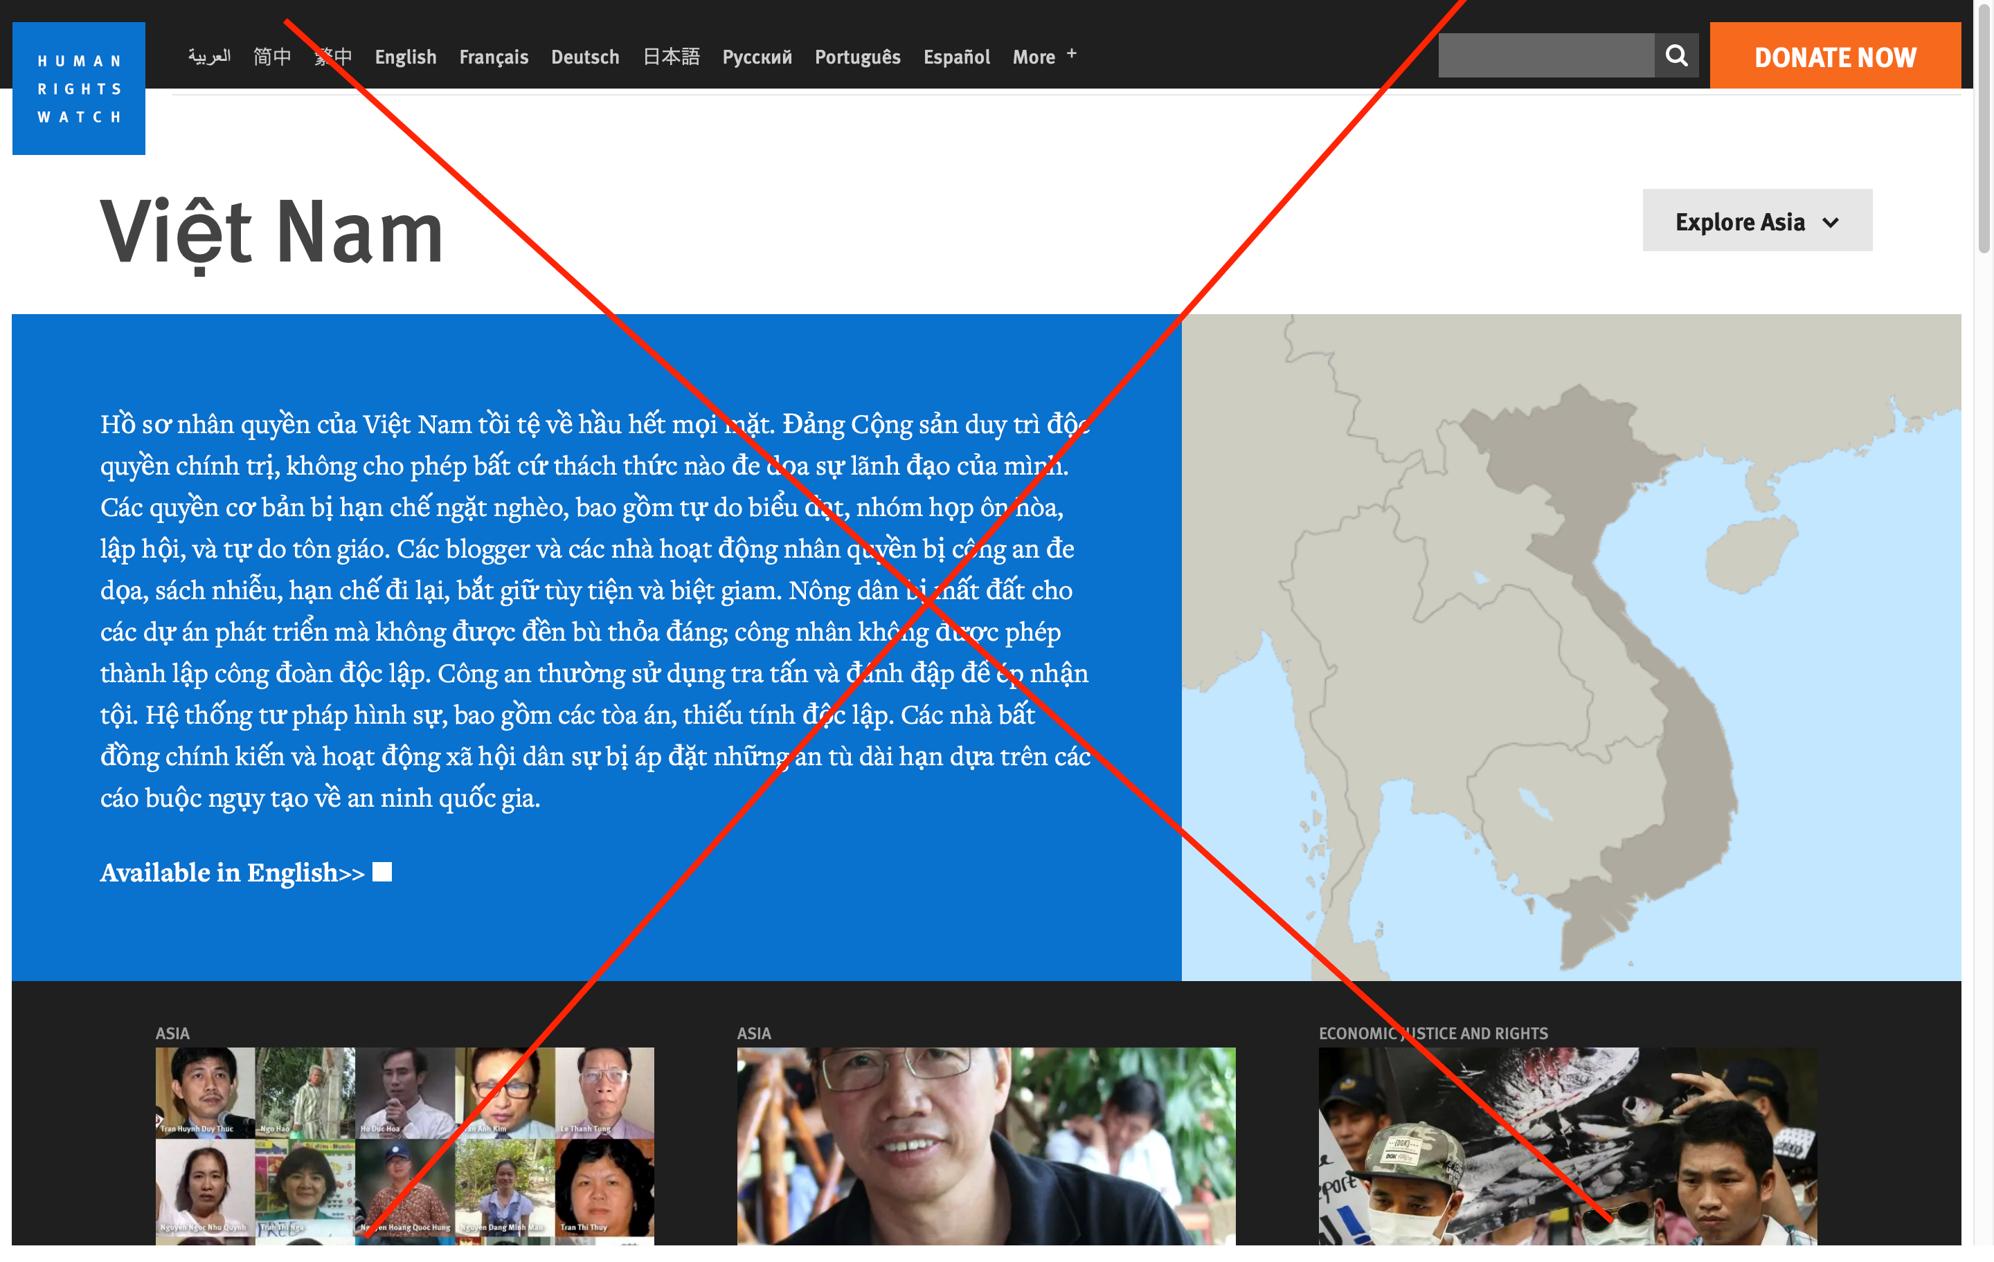Click into the search input field

tap(1546, 55)
